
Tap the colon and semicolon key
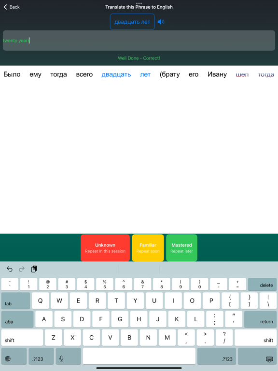pos(215,319)
